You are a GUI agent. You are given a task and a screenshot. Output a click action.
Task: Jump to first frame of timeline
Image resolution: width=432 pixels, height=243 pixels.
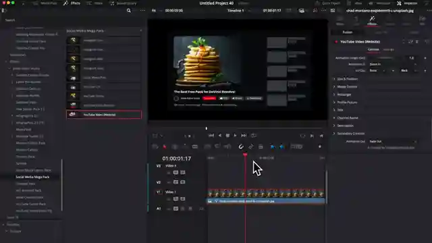pyautogui.click(x=211, y=136)
